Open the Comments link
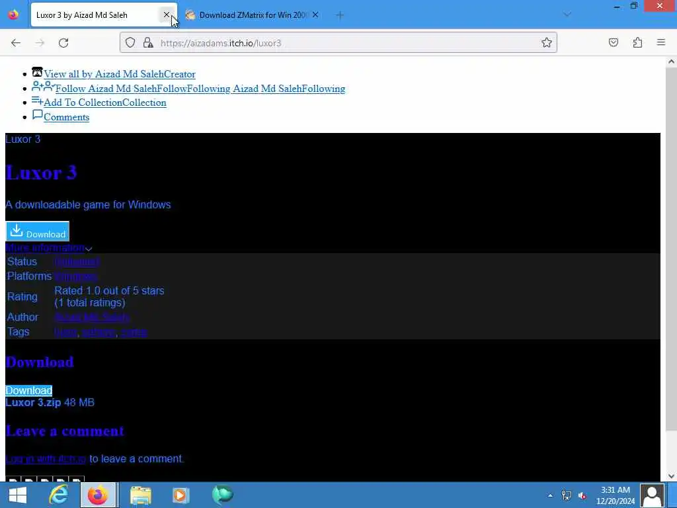The width and height of the screenshot is (677, 508). coord(67,118)
